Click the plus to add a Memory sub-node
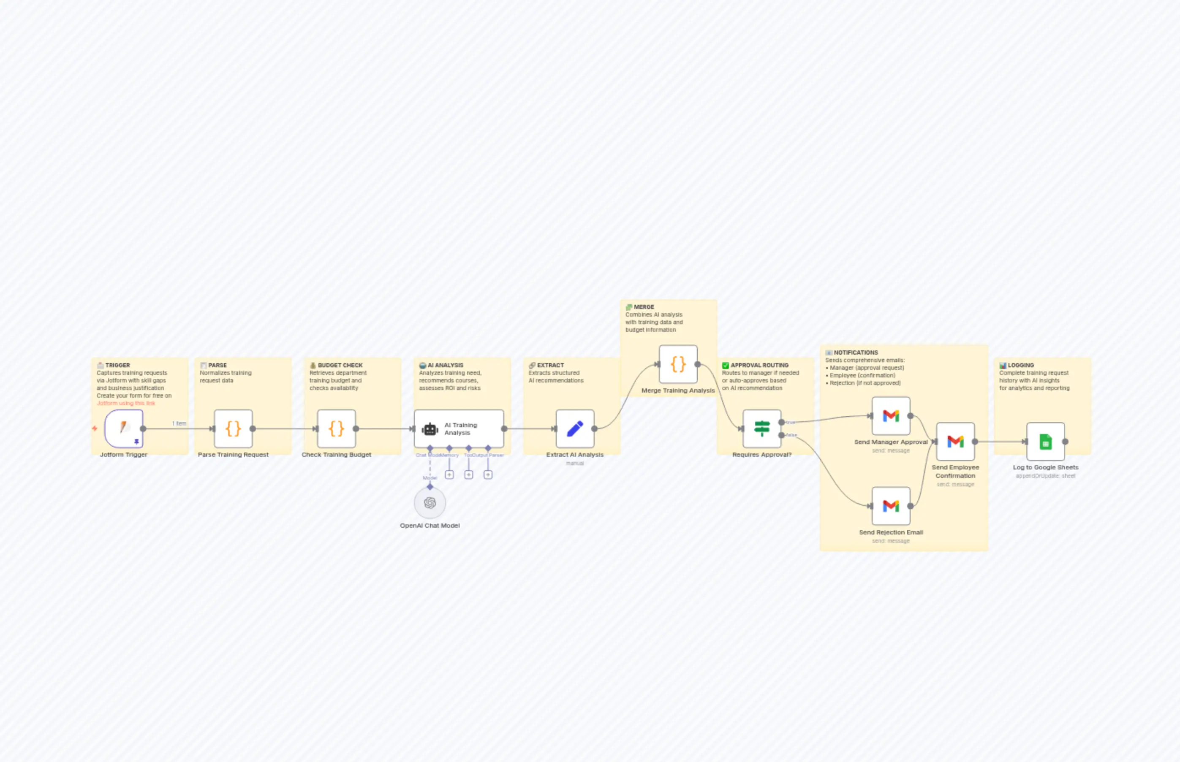Viewport: 1180px width, 762px height. (449, 474)
